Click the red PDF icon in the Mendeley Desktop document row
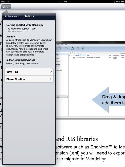This screenshot has height=167, width=125. (x=74, y=58)
